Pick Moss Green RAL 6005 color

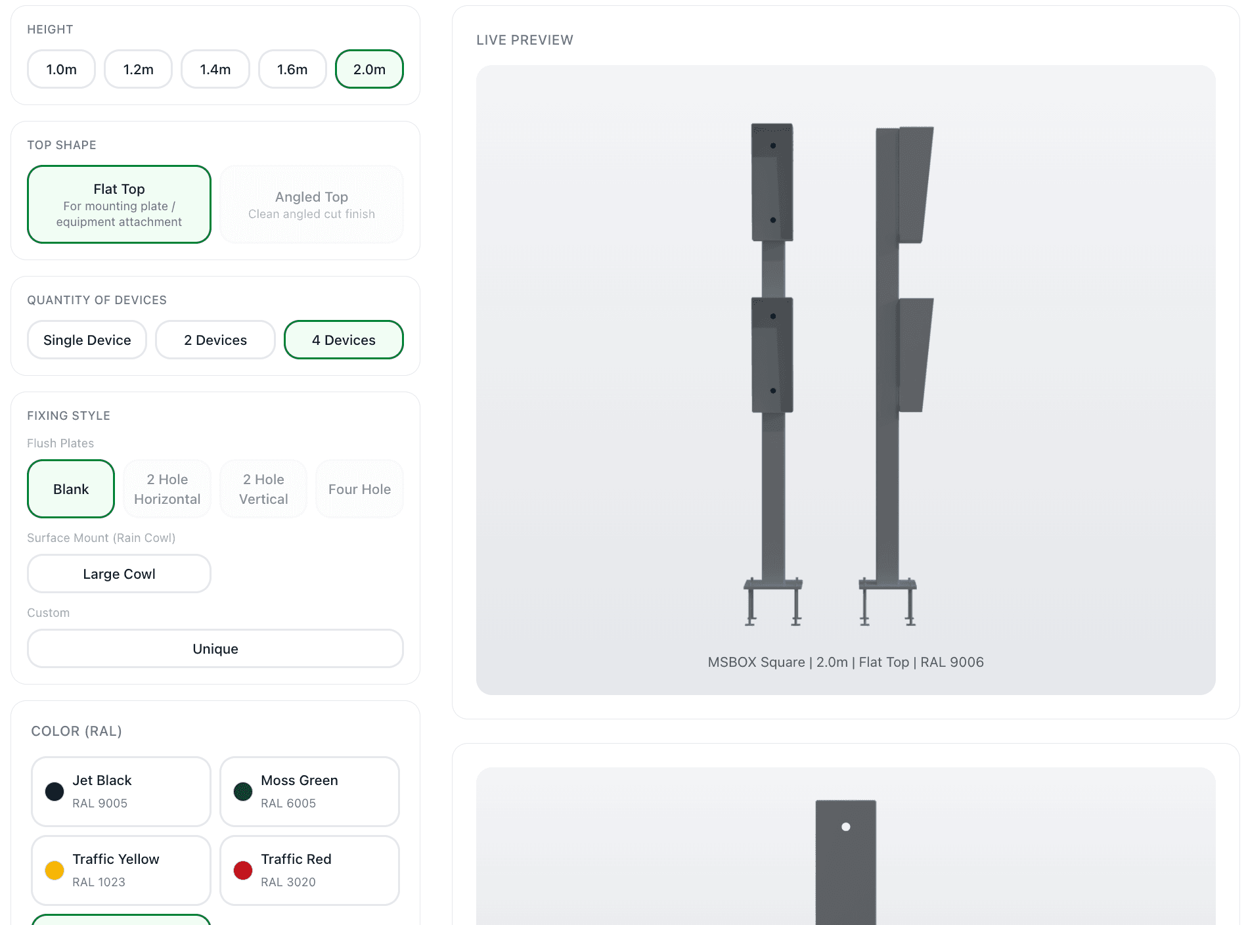point(309,792)
